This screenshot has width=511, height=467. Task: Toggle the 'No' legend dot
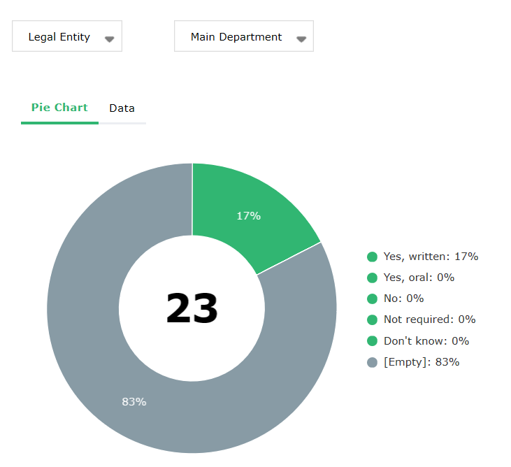(x=372, y=299)
